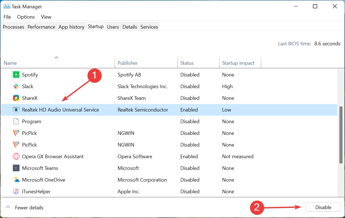
Task: Click the iTunesHelper music icon
Action: click(x=16, y=192)
